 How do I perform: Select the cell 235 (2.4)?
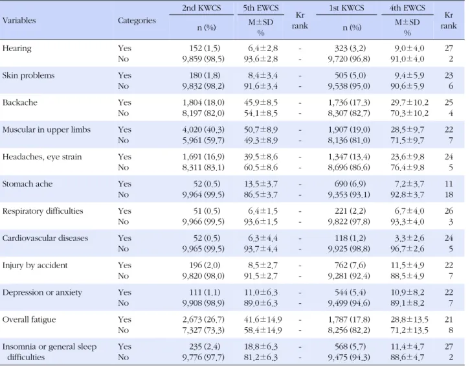pos(205,347)
